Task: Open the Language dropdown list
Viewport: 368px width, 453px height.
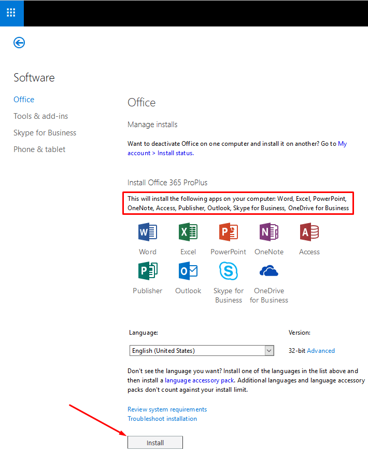Action: [202, 351]
